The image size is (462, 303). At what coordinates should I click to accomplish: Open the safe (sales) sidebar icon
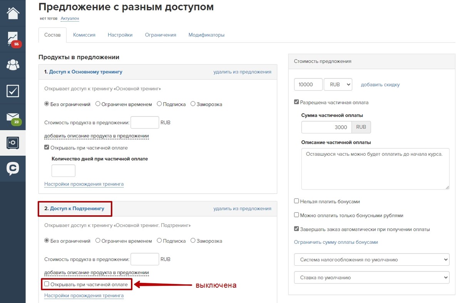coord(13,143)
